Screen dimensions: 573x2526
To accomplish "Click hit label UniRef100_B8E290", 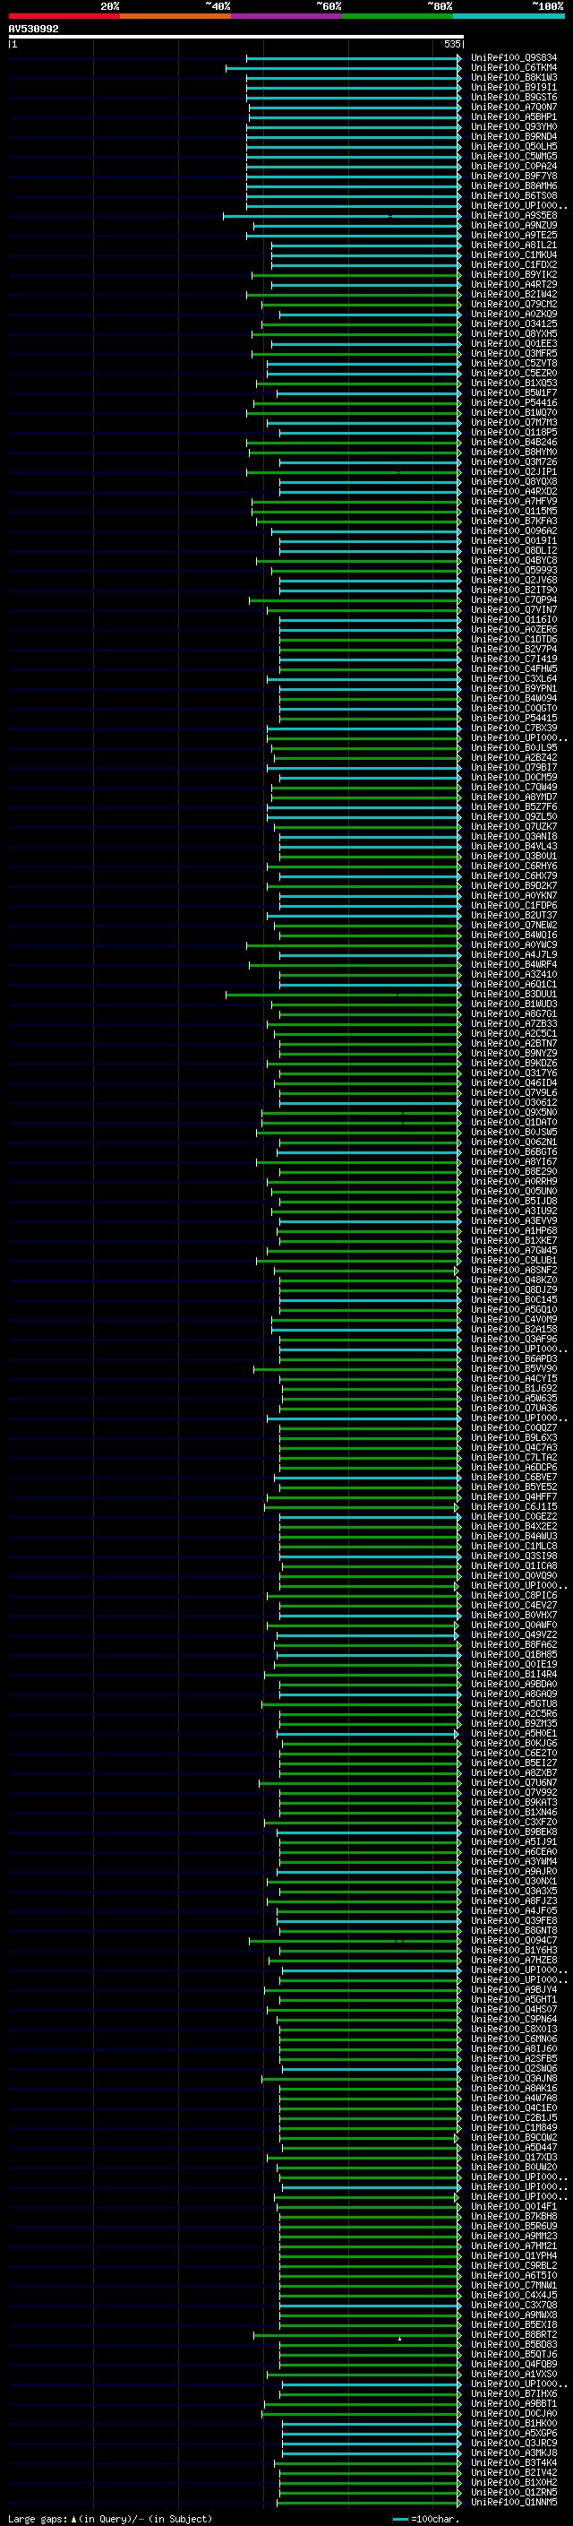I will 514,1172.
